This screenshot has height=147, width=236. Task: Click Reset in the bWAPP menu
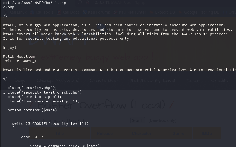click(193, 81)
